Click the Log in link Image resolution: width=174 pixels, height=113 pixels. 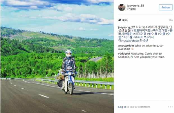tap(122, 107)
